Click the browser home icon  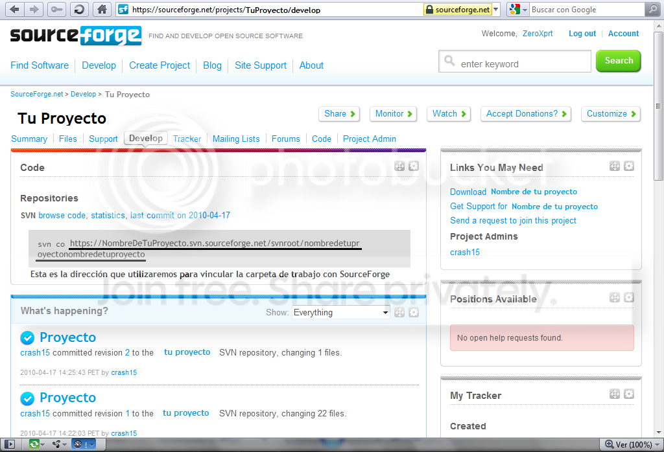pyautogui.click(x=102, y=9)
